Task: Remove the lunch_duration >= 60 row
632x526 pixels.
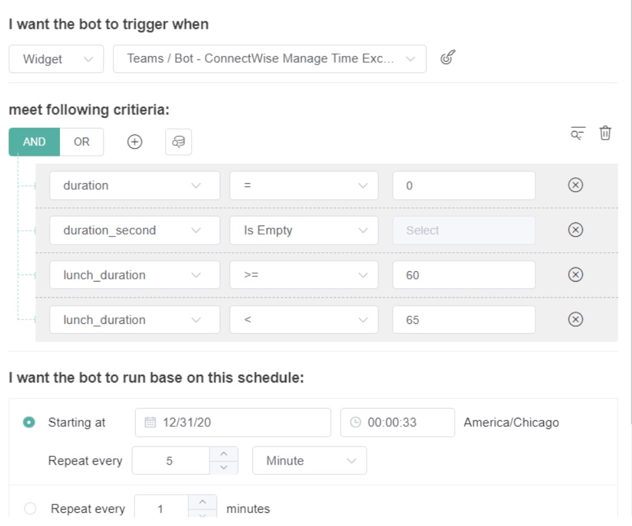Action: pyautogui.click(x=575, y=274)
